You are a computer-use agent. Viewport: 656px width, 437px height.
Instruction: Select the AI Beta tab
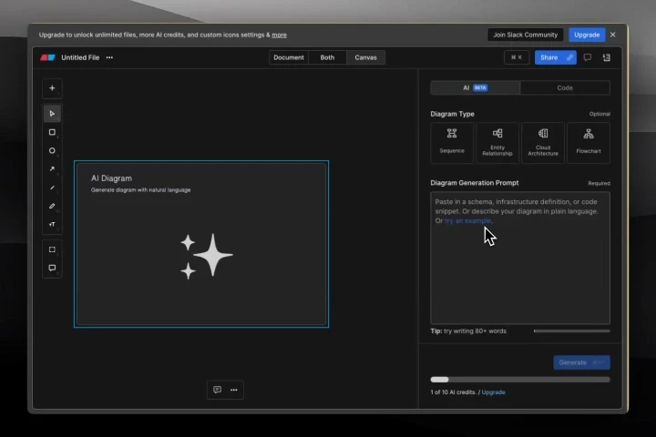pyautogui.click(x=476, y=87)
